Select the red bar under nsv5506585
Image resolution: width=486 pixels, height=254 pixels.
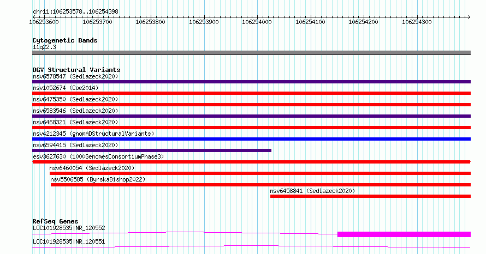[x=260, y=185]
